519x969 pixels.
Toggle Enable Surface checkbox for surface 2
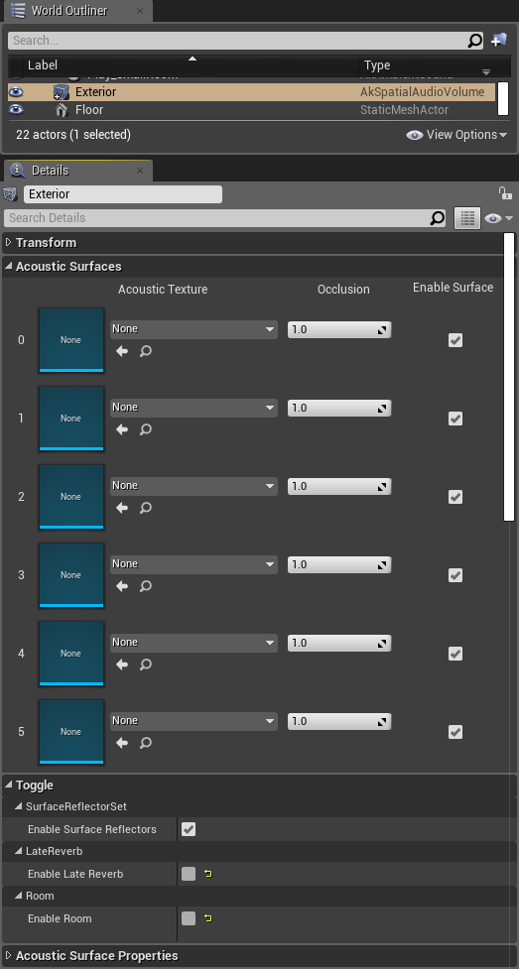455,497
